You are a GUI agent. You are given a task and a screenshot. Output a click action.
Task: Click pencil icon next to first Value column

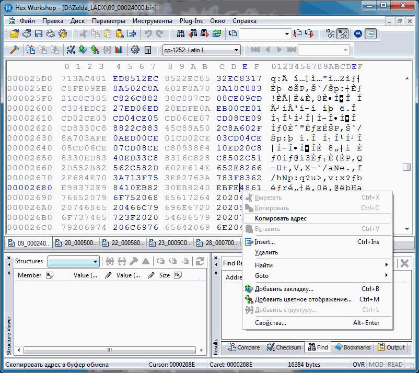108,275
